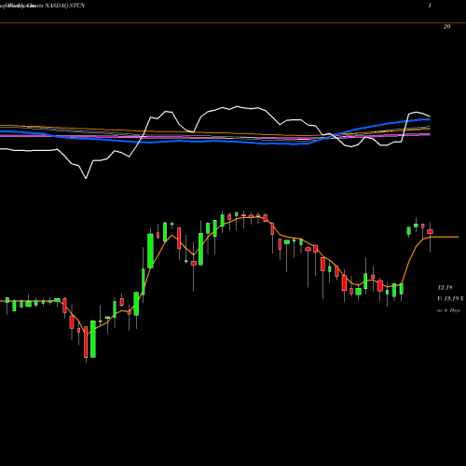Click the '12.18' price value
Image resolution: width=466 pixels, height=466 pixels.
point(445,288)
